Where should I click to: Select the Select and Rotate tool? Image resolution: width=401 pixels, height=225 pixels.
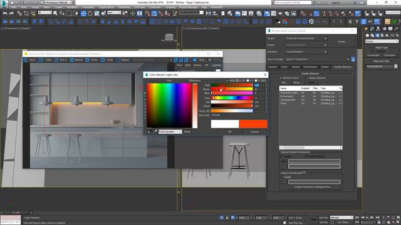point(90,13)
